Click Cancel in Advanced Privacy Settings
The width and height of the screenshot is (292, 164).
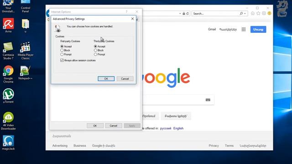125,79
